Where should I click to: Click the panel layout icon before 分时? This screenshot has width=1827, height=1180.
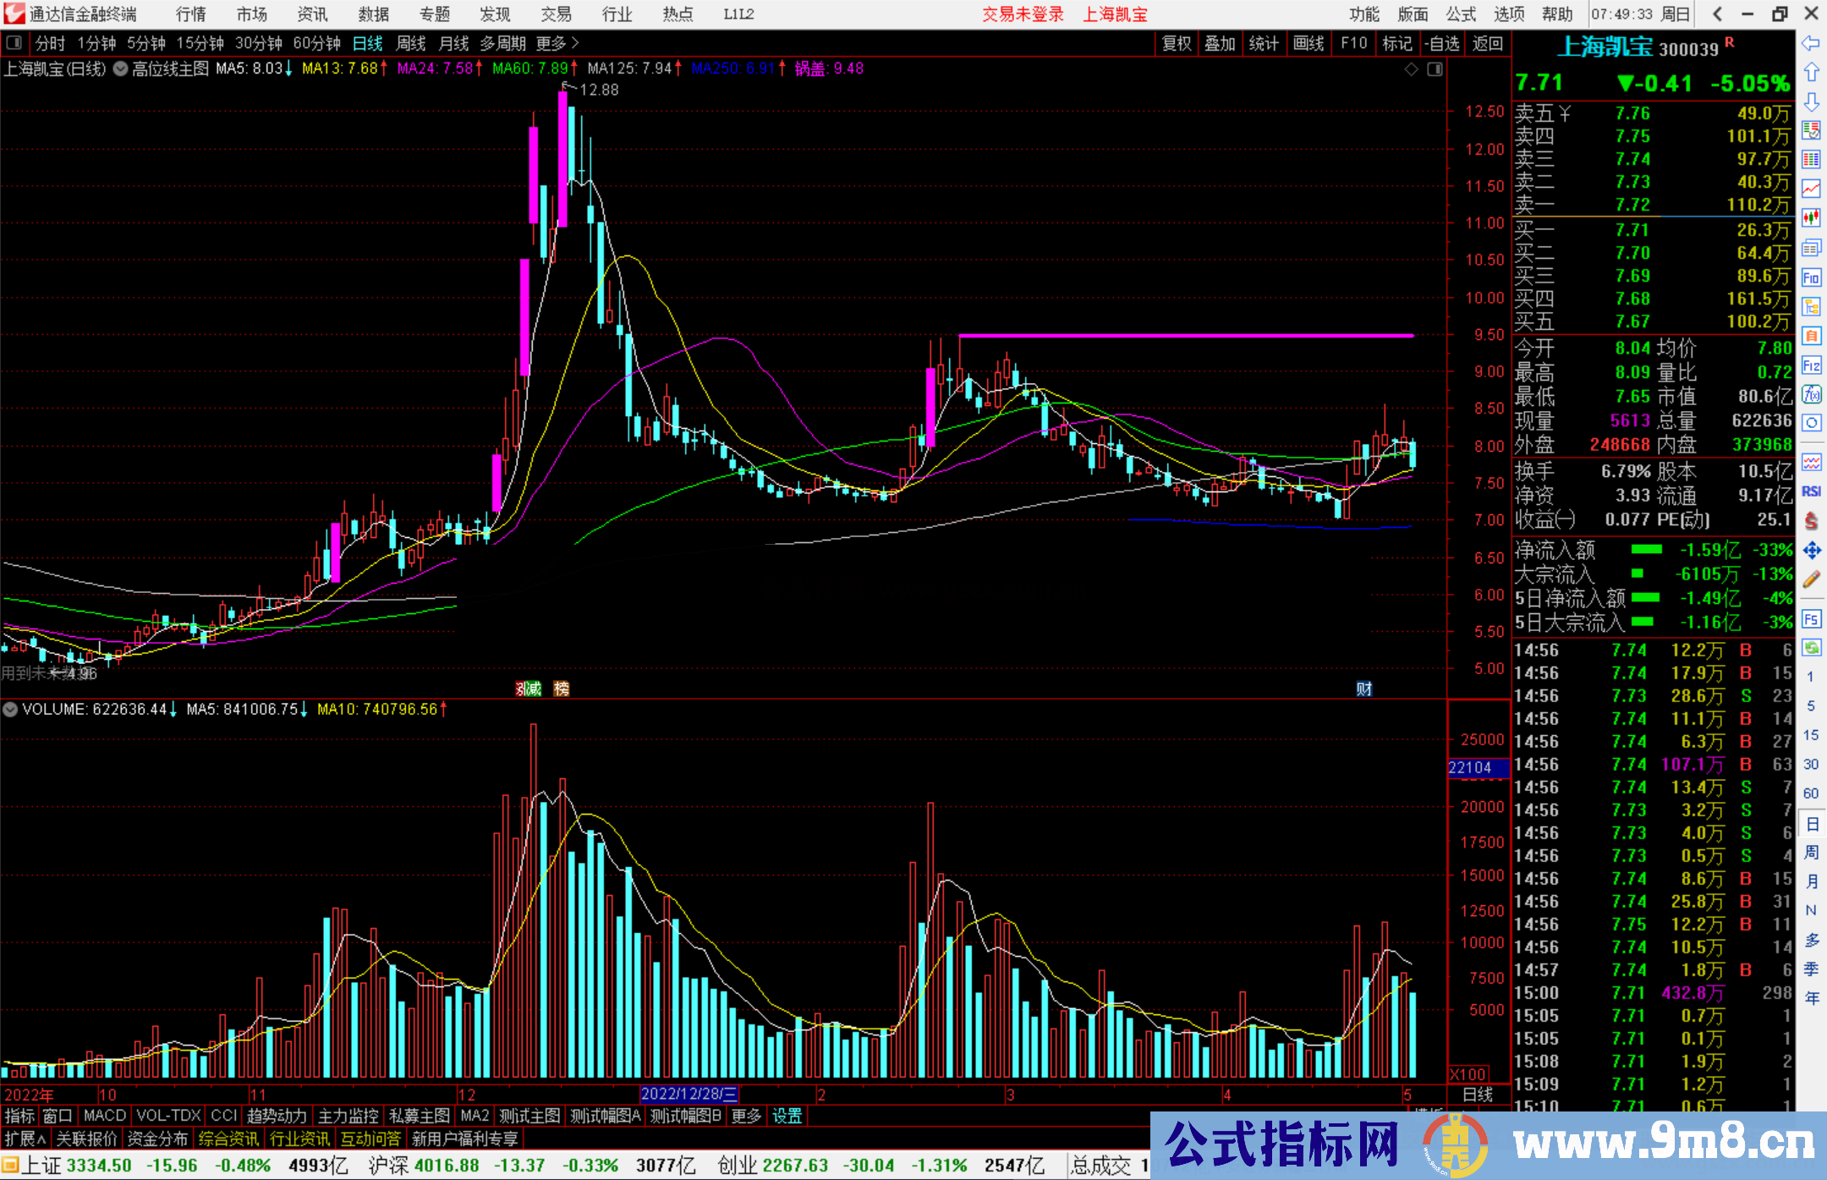tap(14, 43)
